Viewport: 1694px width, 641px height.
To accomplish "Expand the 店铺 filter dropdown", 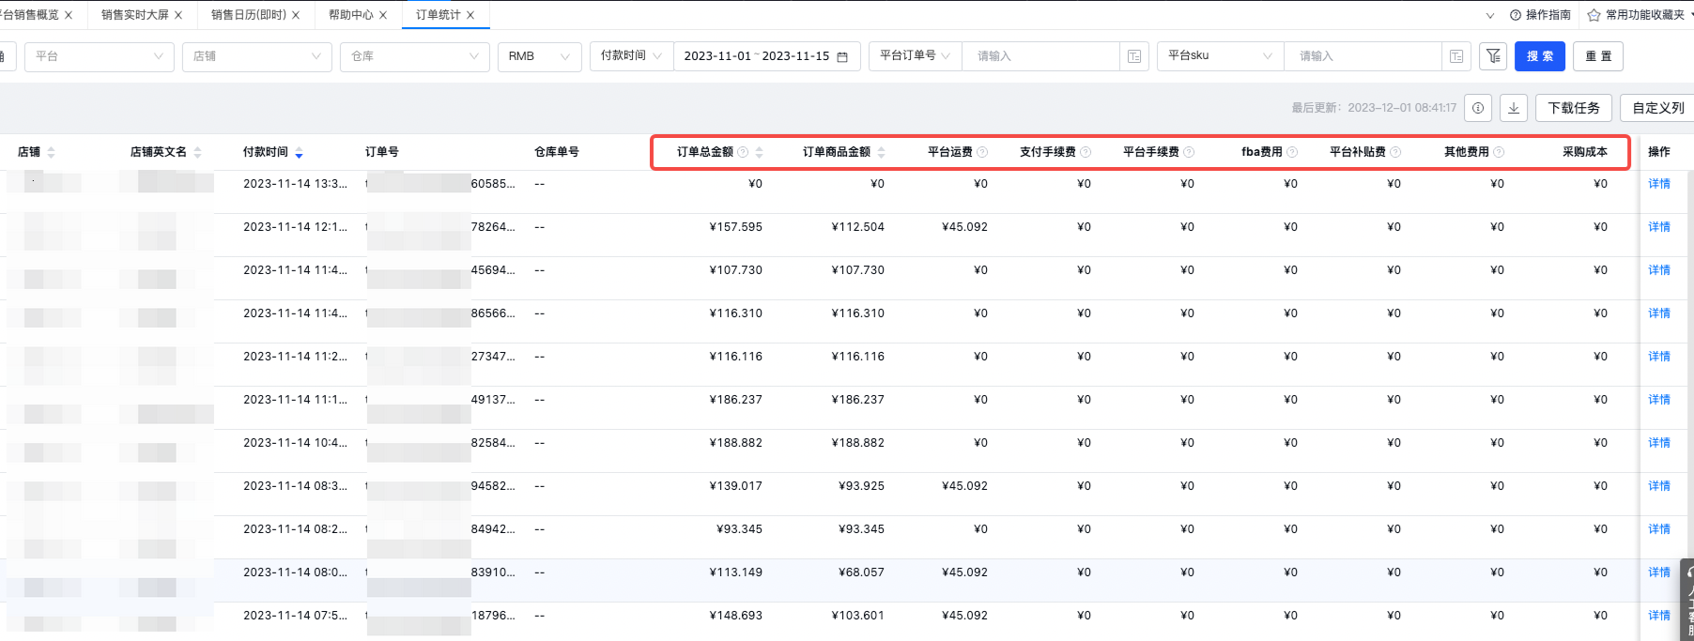I will [256, 56].
